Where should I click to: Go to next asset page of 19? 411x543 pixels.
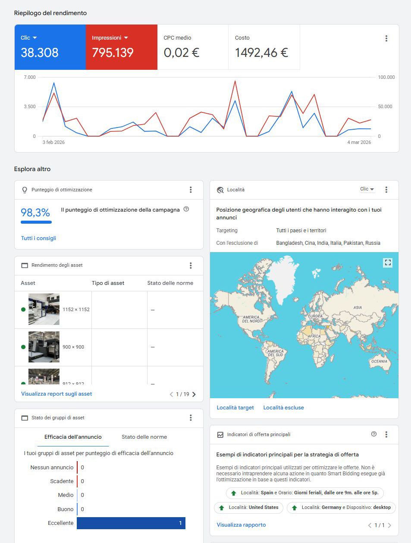tap(194, 394)
